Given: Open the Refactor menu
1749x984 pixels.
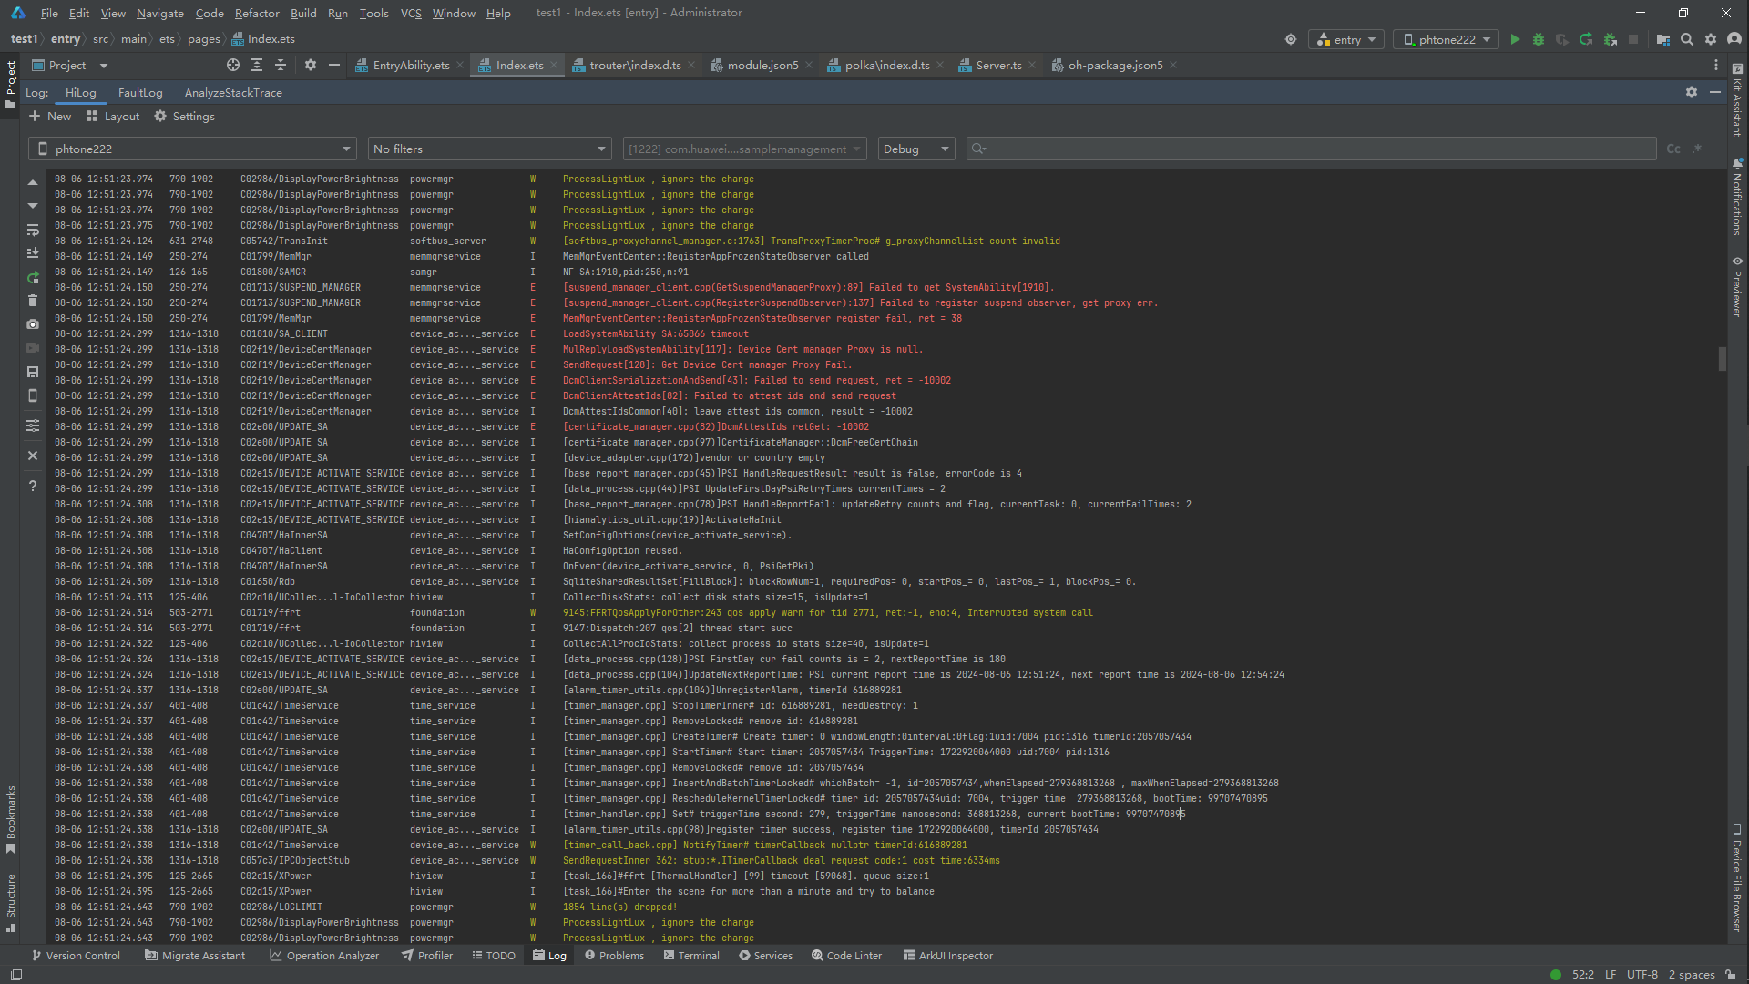Looking at the screenshot, I should (x=257, y=13).
